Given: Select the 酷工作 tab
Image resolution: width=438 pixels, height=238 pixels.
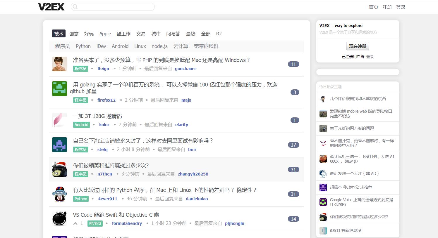Looking at the screenshot, I should click(123, 34).
